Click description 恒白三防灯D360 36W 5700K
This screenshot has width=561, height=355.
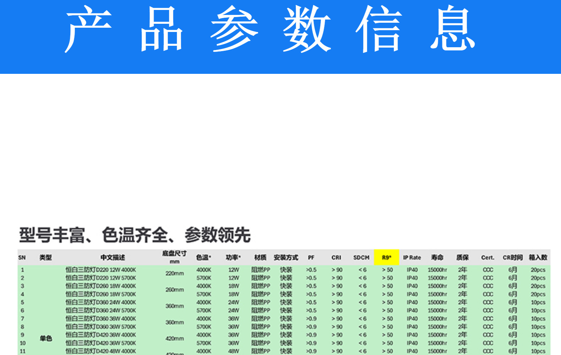(101, 327)
